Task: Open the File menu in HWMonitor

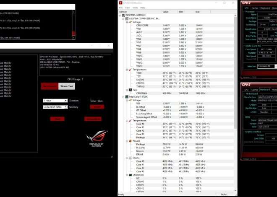Action: click(x=121, y=8)
